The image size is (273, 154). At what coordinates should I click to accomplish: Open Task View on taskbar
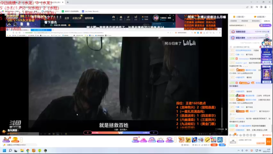(16, 151)
